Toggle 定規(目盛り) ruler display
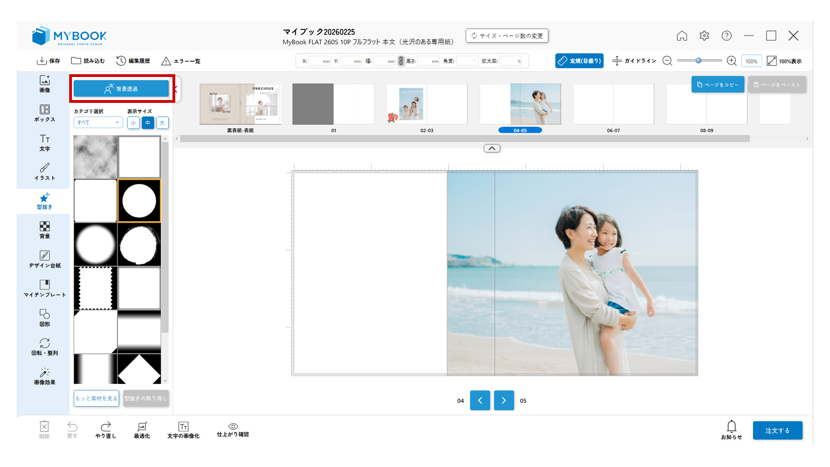The width and height of the screenshot is (830, 467). [579, 61]
